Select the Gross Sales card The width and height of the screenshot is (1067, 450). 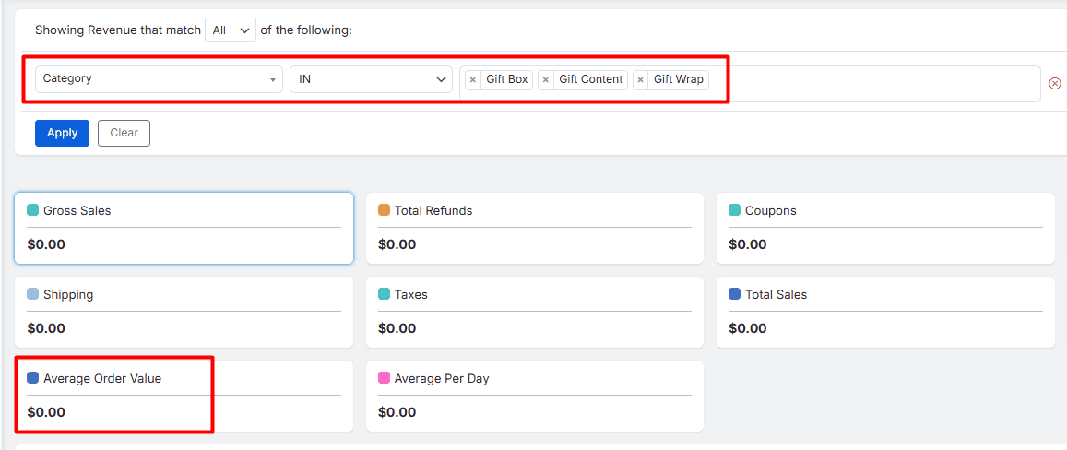(184, 229)
